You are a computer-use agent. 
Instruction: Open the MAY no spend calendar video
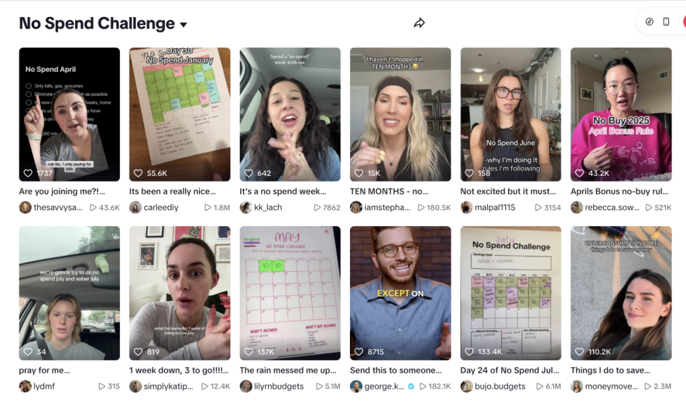point(290,293)
